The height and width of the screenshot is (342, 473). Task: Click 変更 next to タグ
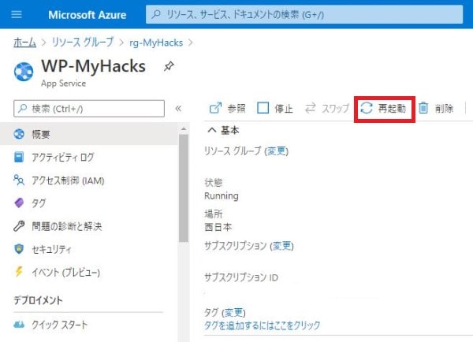(234, 312)
